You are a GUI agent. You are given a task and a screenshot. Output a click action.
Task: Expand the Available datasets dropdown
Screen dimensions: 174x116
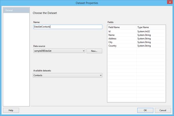[x=68, y=75]
